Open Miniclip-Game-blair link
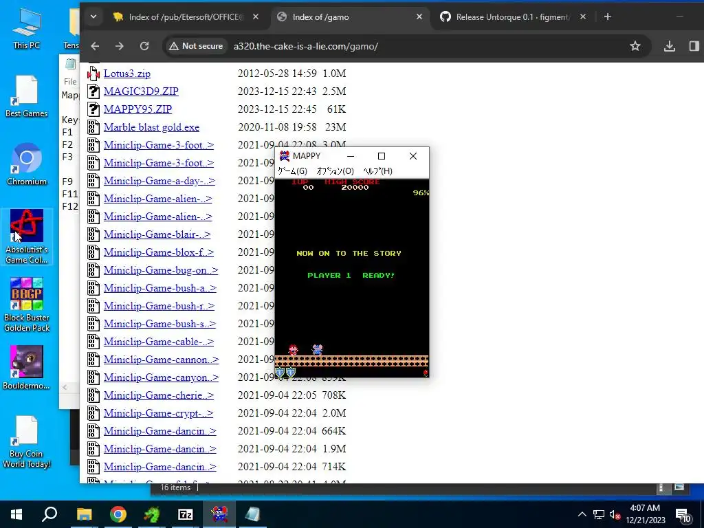Screen dimensions: 704x528 coord(157,234)
